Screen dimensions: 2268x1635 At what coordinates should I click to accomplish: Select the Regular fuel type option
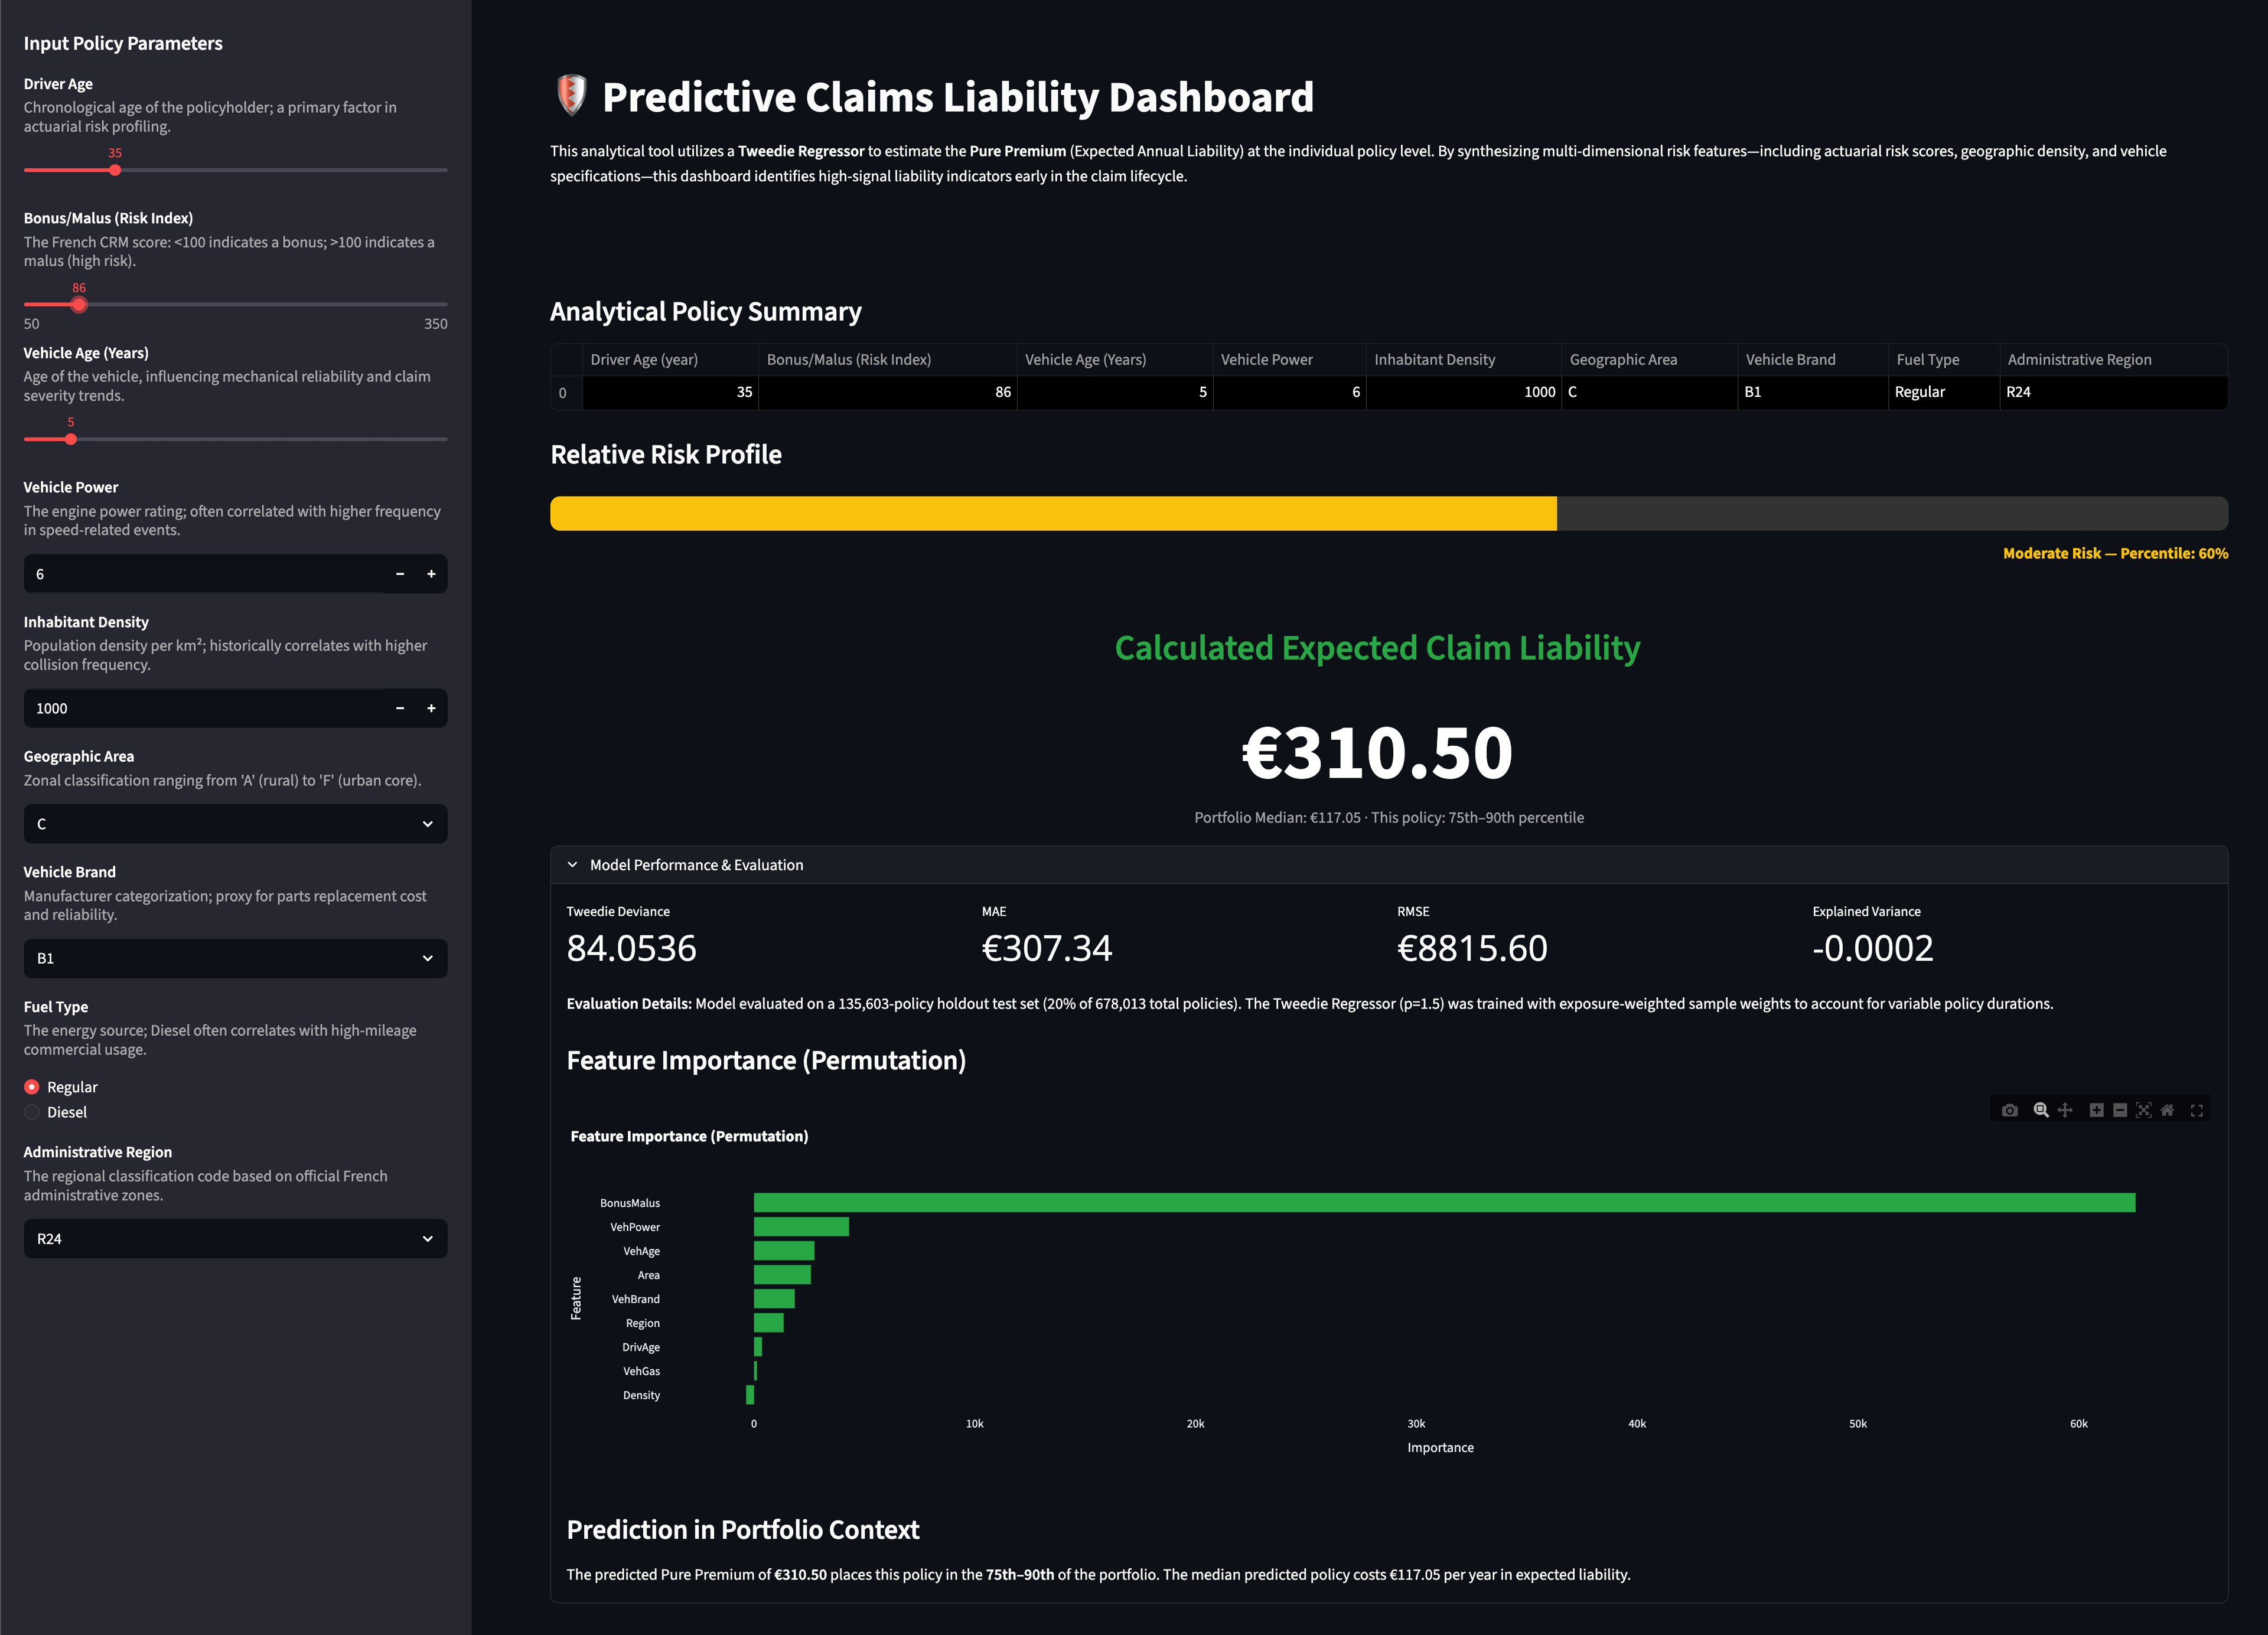coord(31,1086)
